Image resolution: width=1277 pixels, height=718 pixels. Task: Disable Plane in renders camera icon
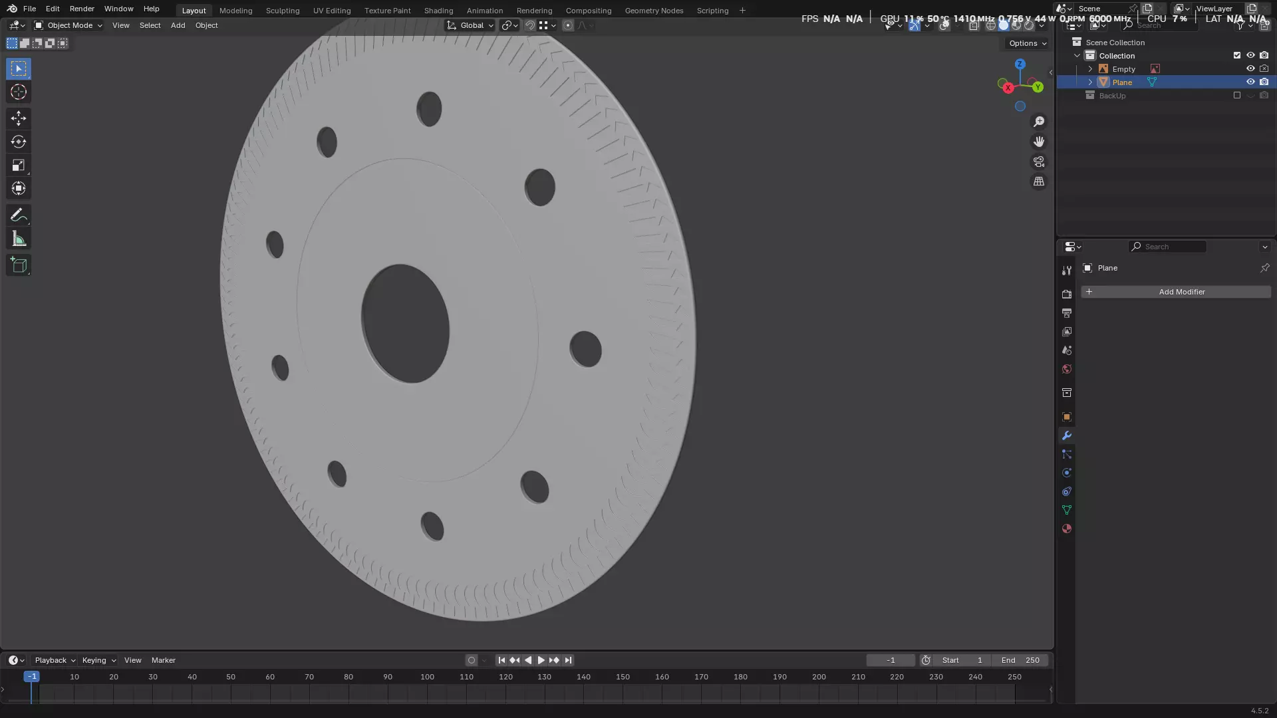pos(1264,82)
